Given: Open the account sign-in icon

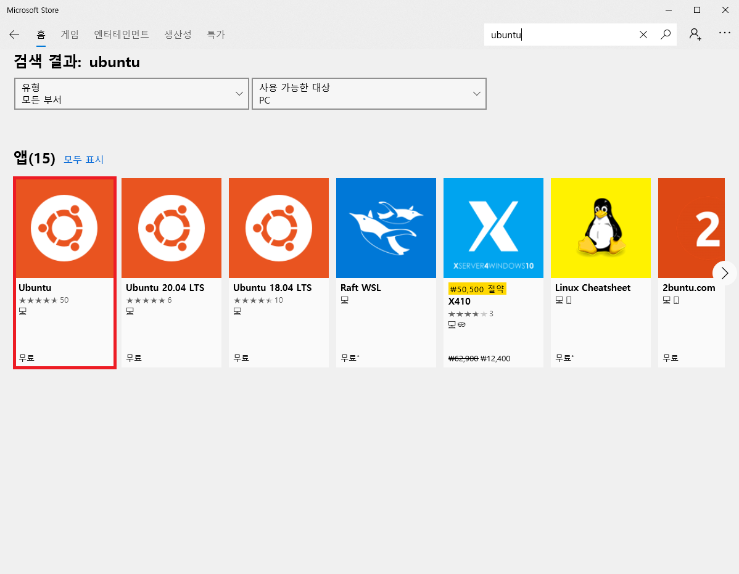Looking at the screenshot, I should pos(695,35).
